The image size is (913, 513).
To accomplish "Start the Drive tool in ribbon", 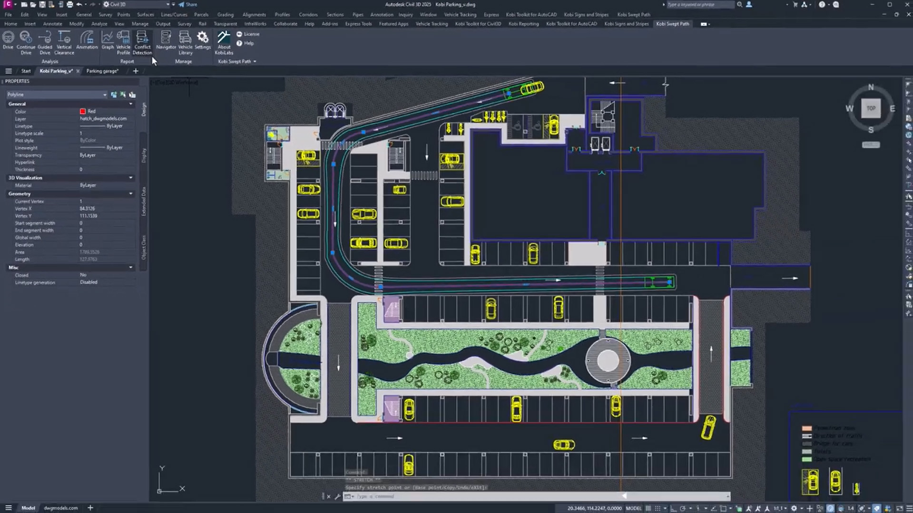I will point(8,40).
